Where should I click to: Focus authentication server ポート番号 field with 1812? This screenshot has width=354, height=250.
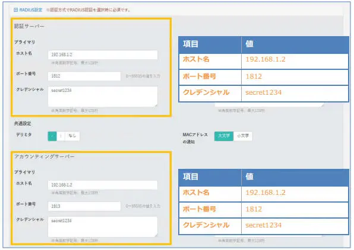84,76
